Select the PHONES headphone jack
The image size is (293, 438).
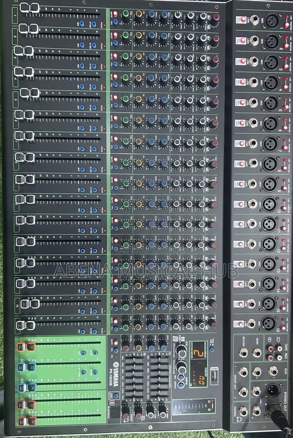243,411
